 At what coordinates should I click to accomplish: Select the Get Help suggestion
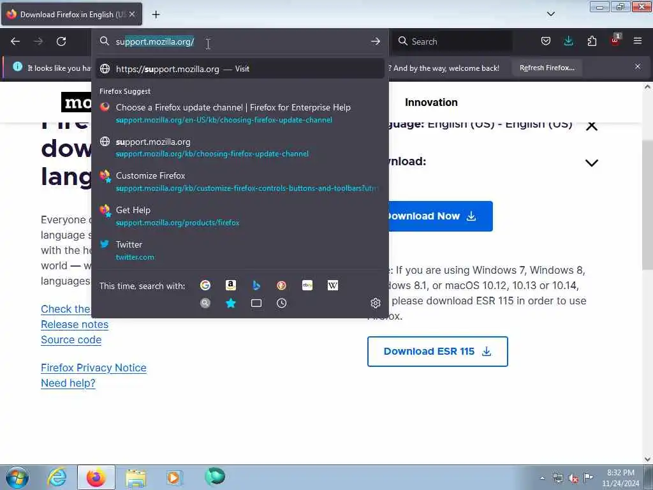240,216
